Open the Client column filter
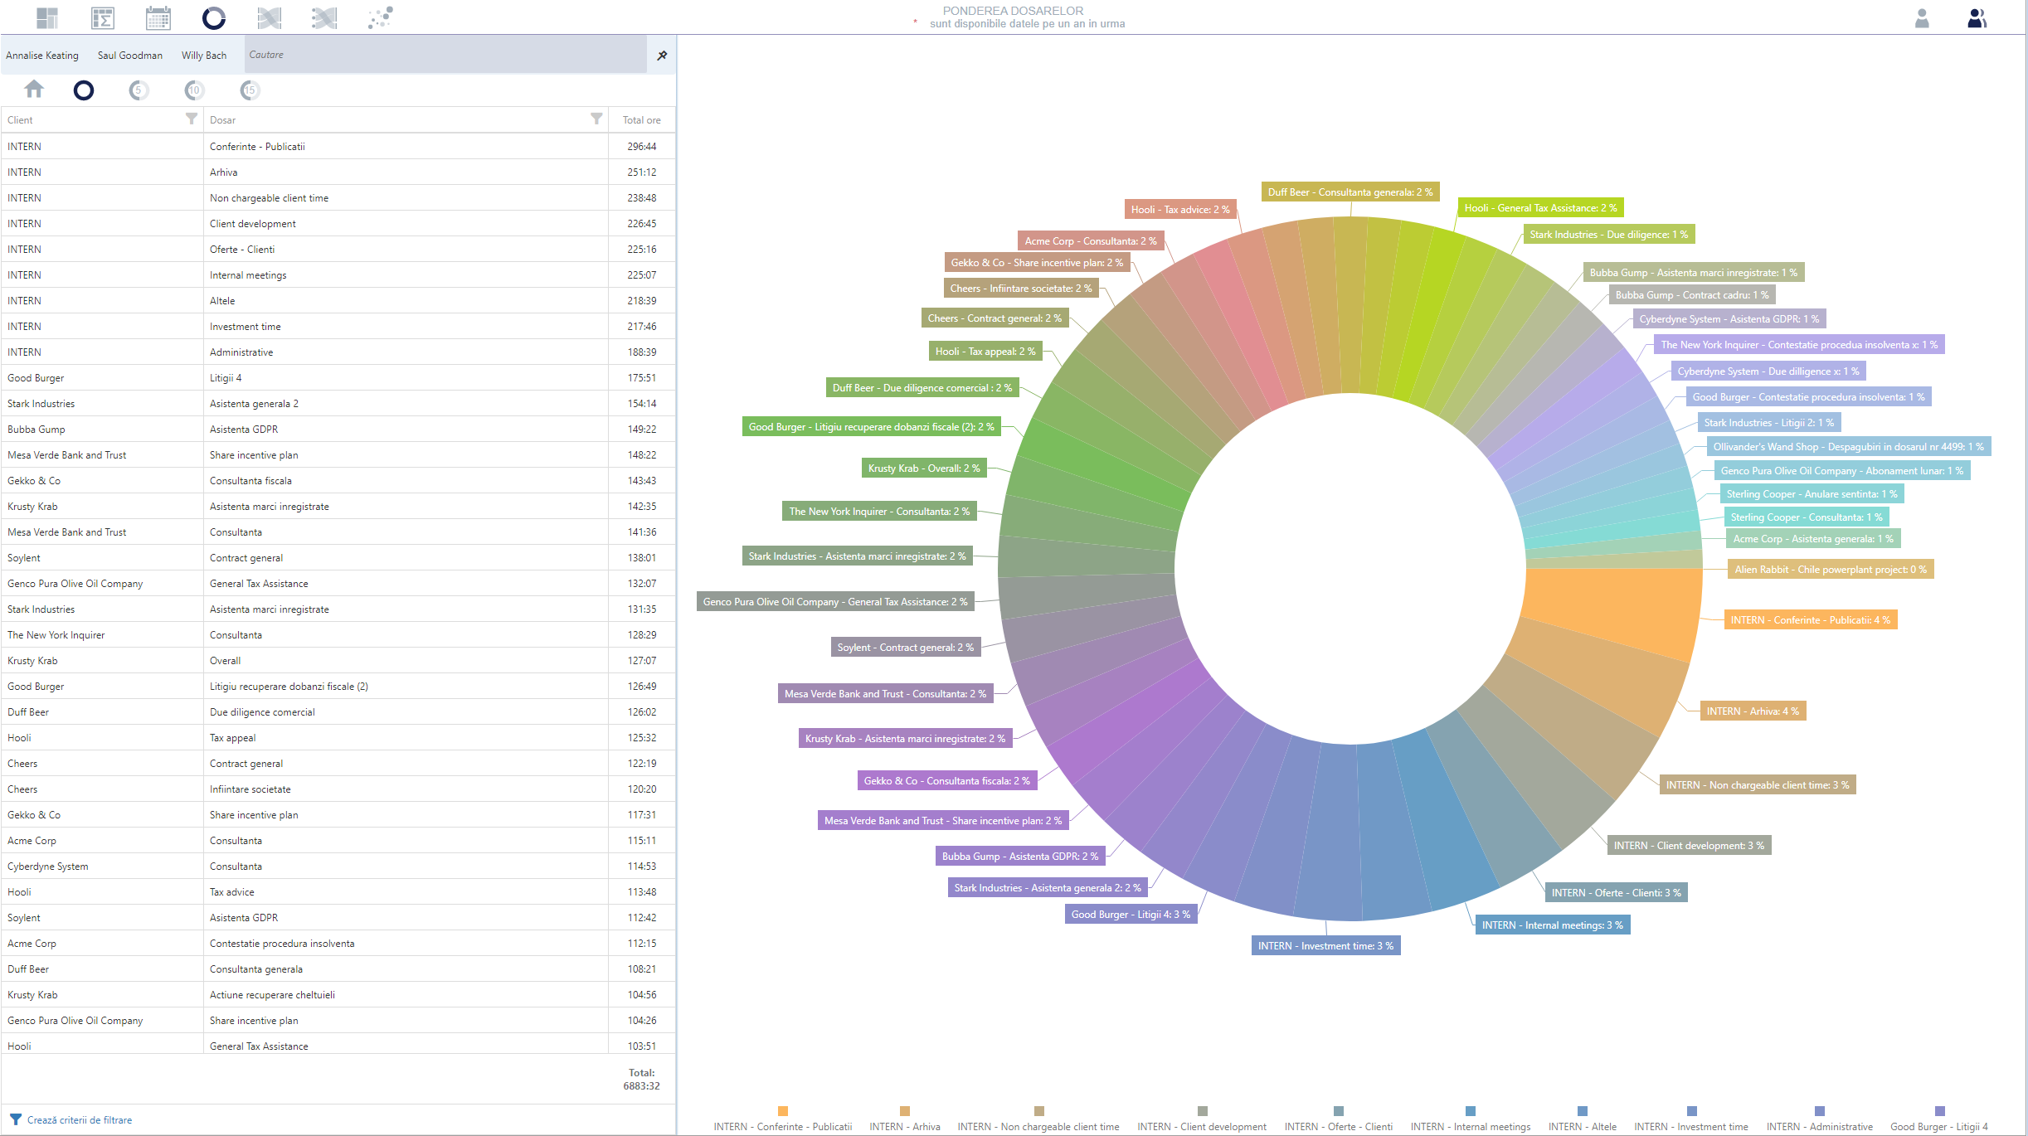 (192, 119)
